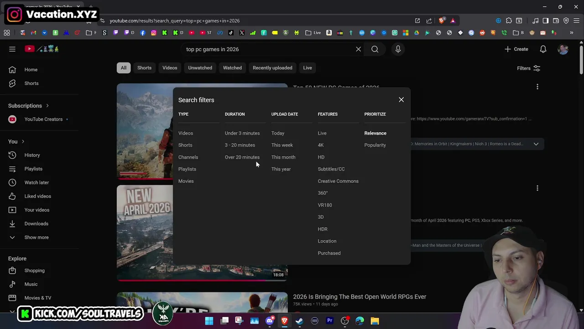
Task: Open three-dot menu for first video
Action: point(537,87)
